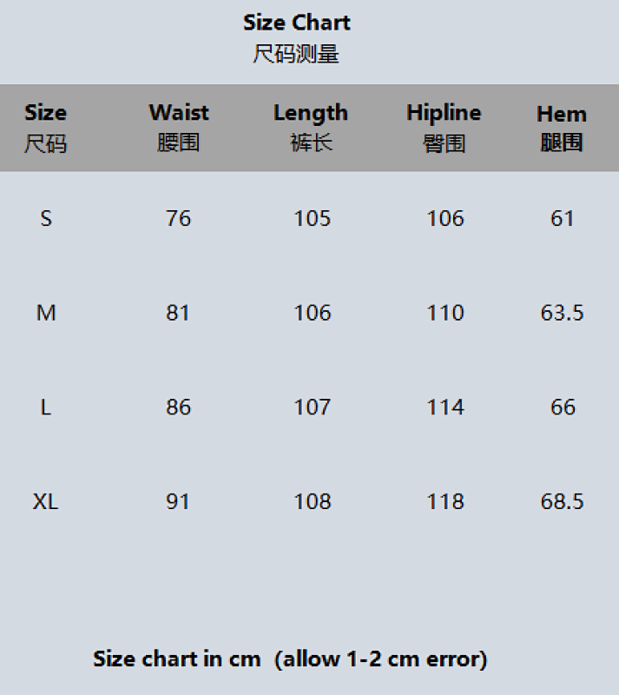Click length value 105 for S
Screen dimensions: 619x695
coord(313,219)
